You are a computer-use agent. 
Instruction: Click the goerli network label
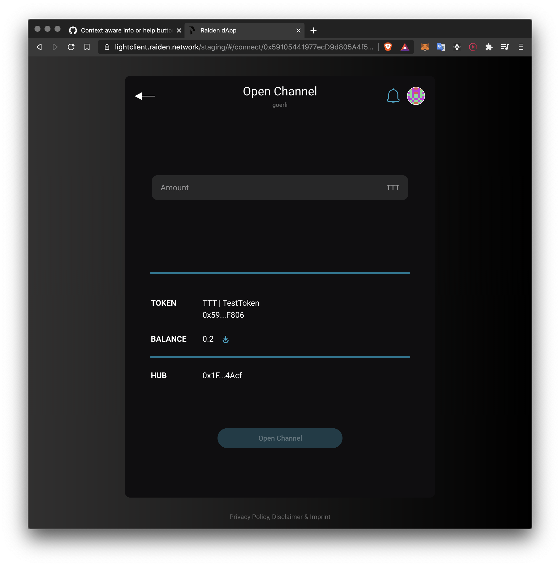pyautogui.click(x=280, y=105)
